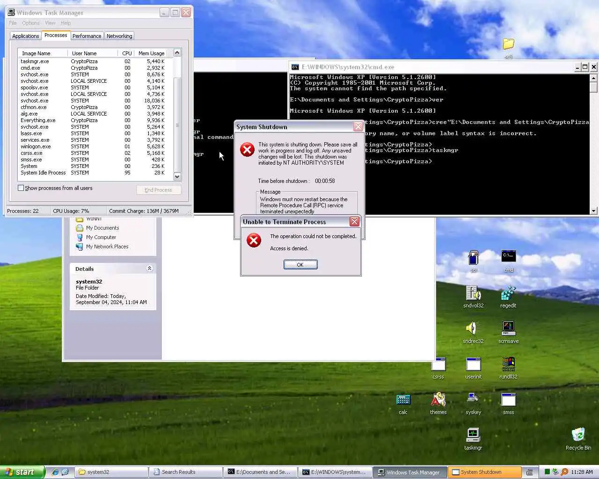Select the ctfmon.exe process row
This screenshot has height=479, width=599.
[x=95, y=107]
